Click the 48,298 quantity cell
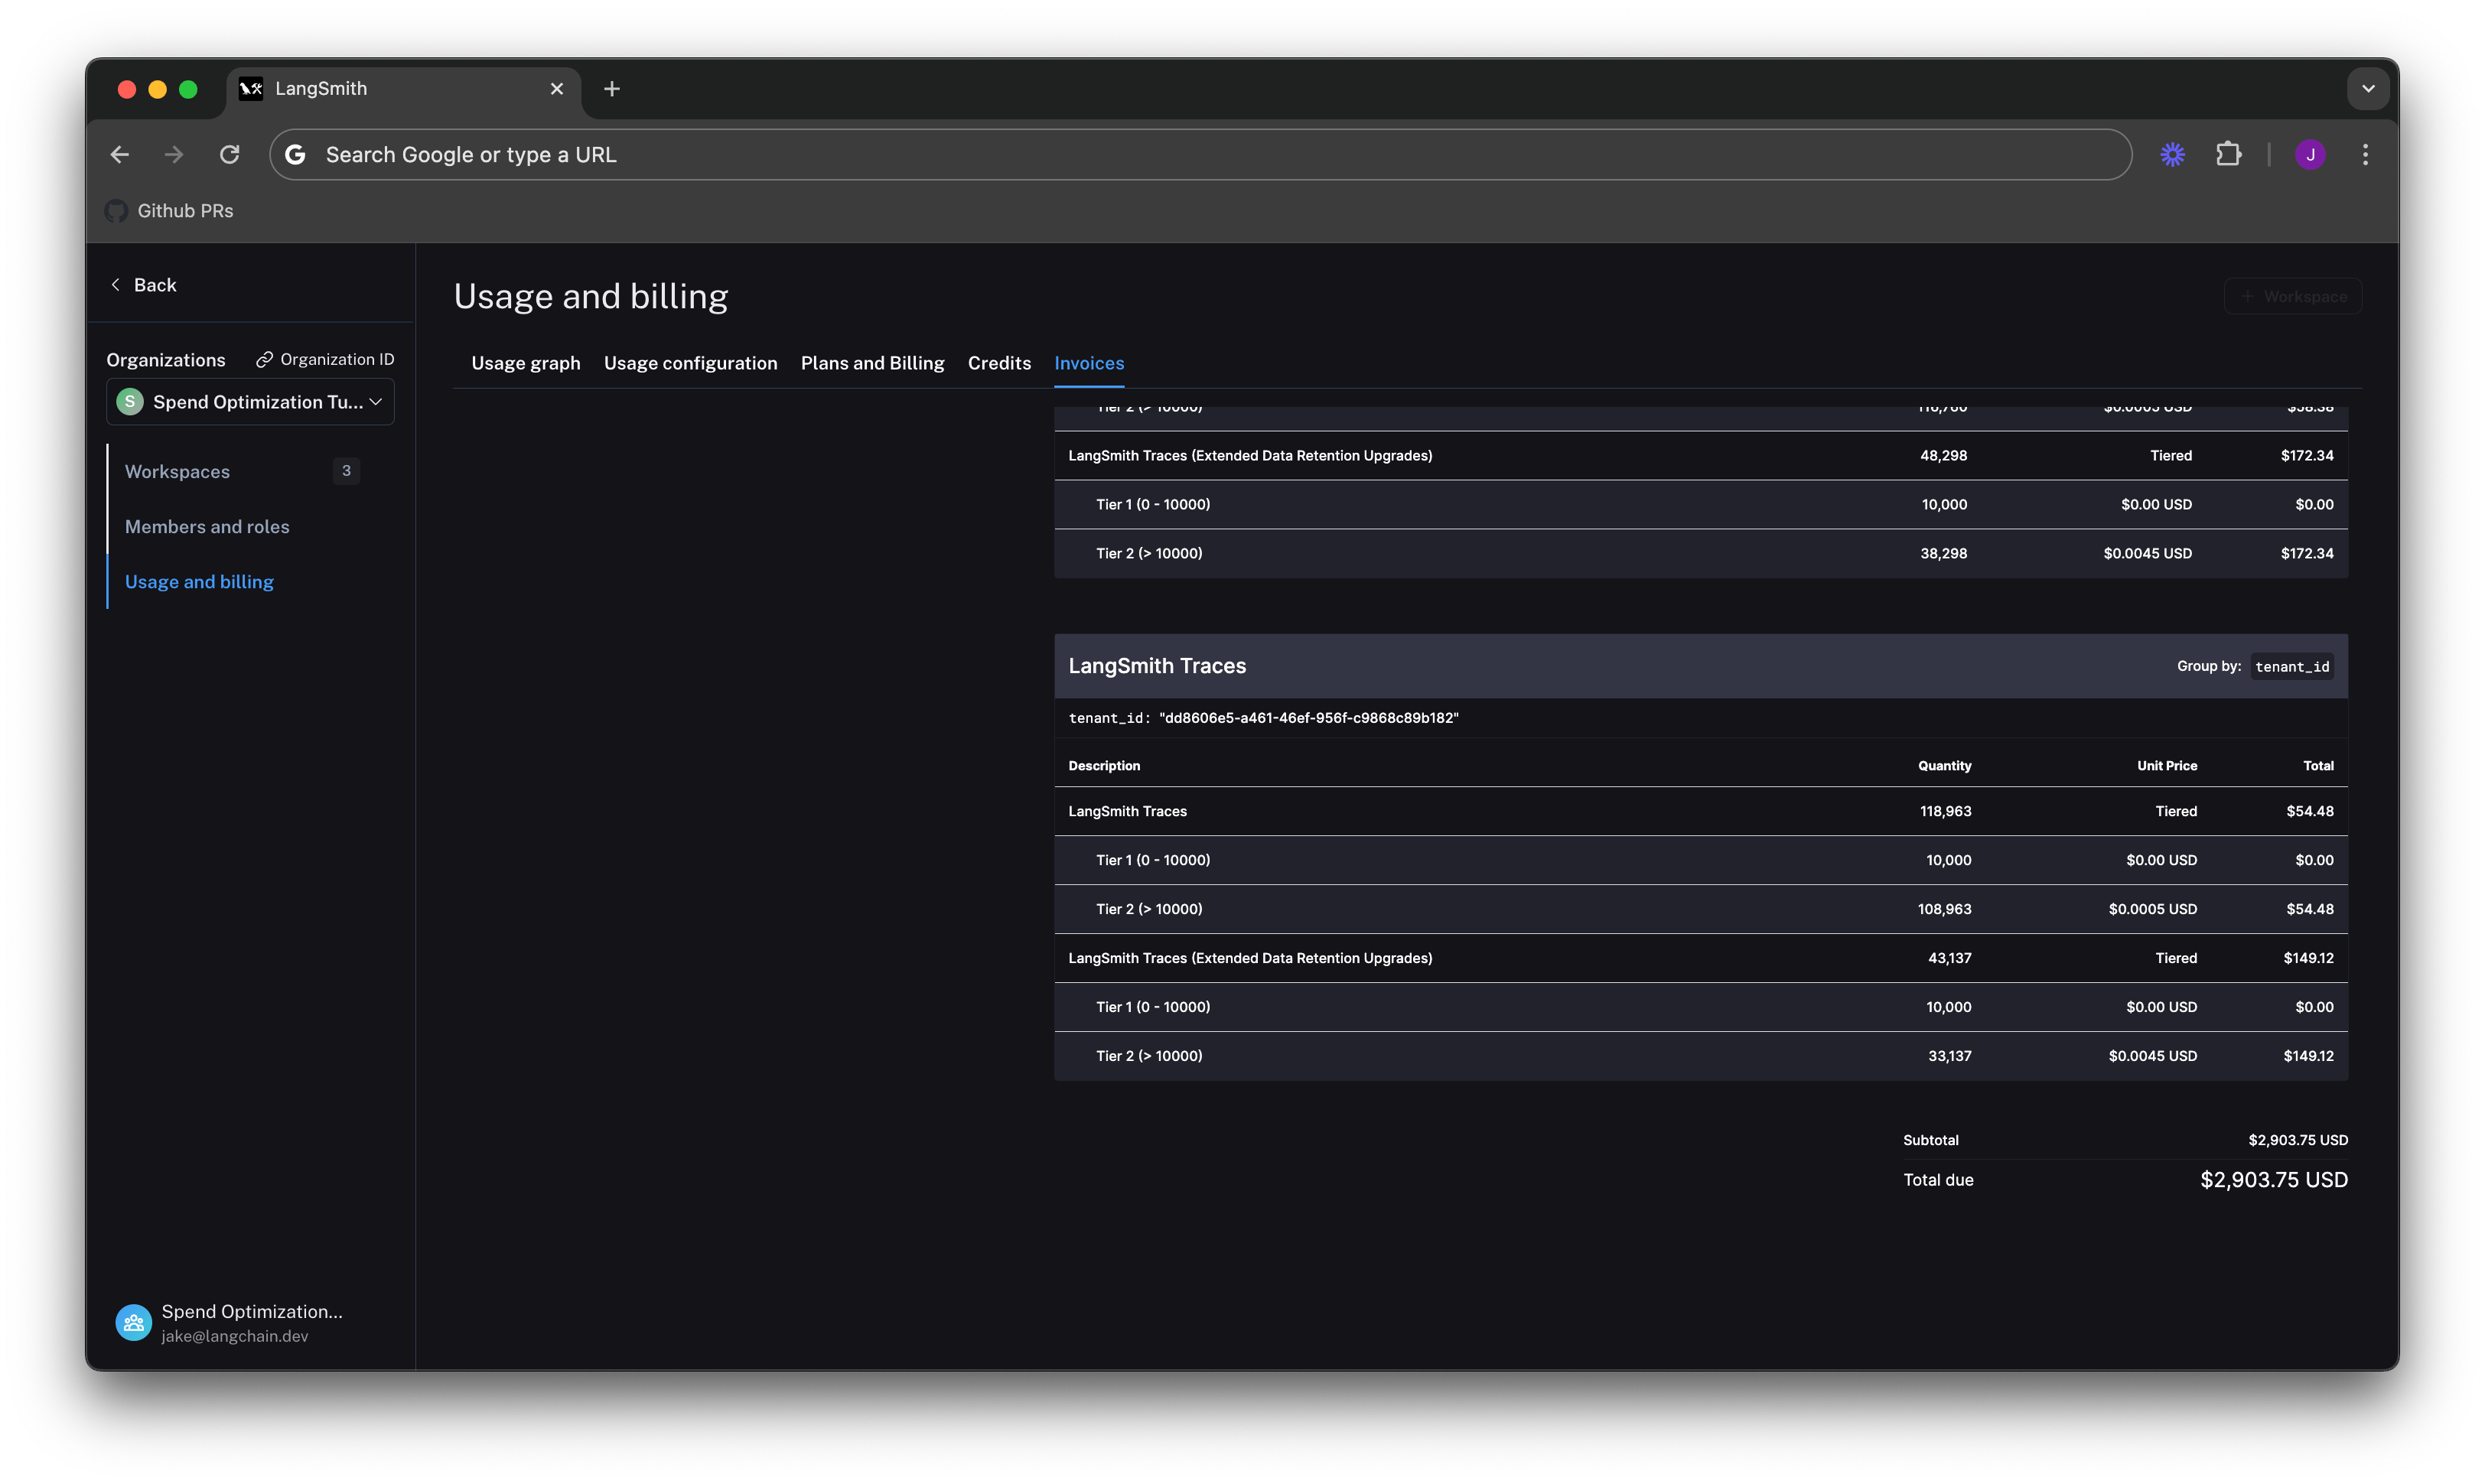This screenshot has width=2485, height=1484. coord(1943,455)
